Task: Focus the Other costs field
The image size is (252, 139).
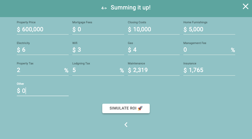Action: pyautogui.click(x=43, y=91)
